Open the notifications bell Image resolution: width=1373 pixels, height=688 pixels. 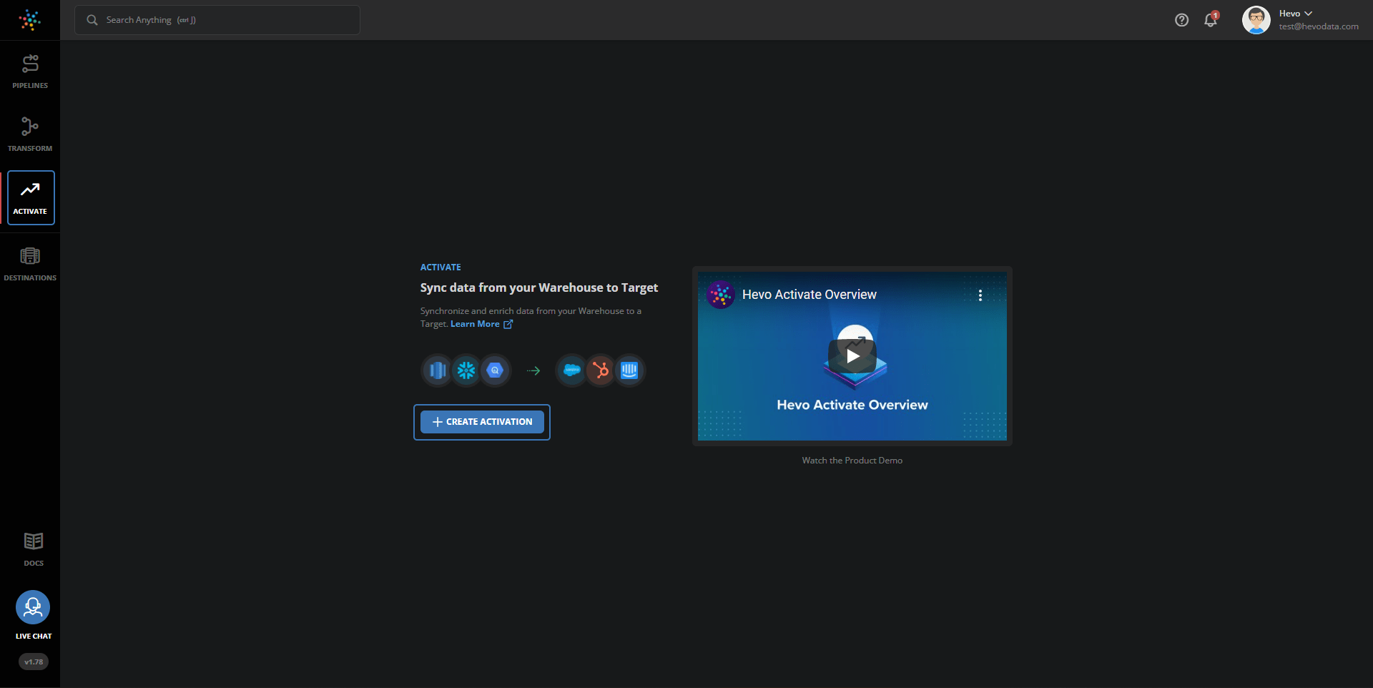pyautogui.click(x=1211, y=19)
